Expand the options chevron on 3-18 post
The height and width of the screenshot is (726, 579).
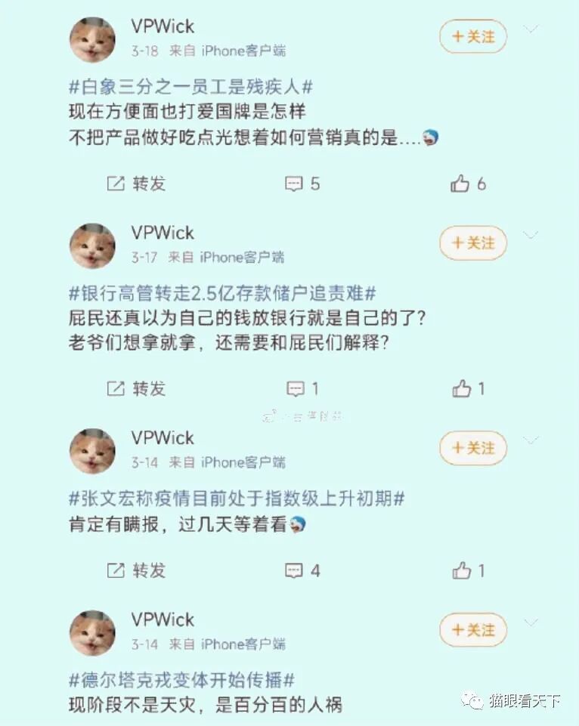pos(531,29)
